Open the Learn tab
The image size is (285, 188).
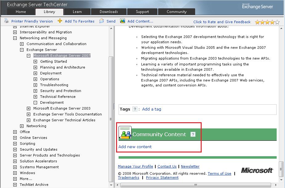tap(77, 12)
